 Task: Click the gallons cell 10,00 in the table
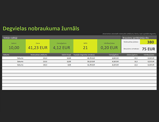69,58
